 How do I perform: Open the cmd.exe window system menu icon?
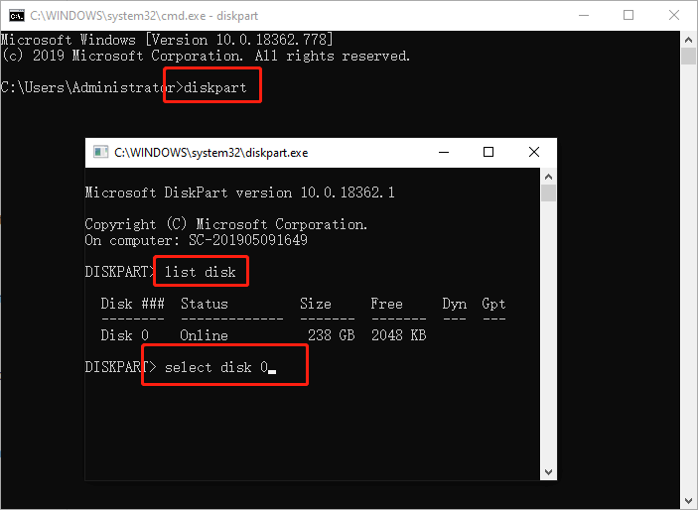[x=17, y=16]
